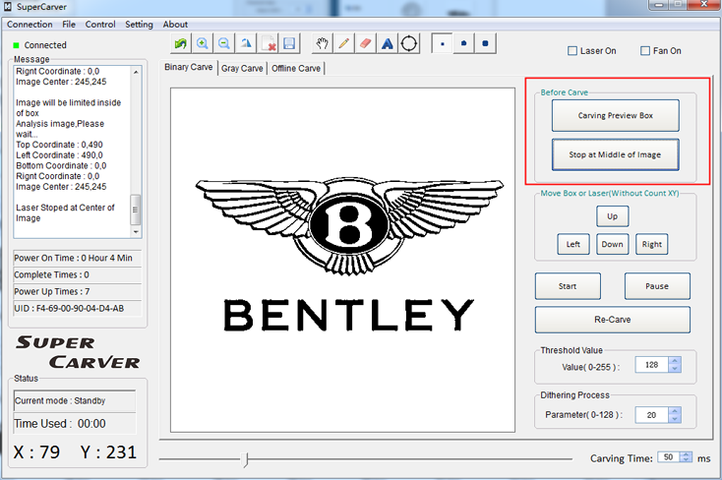Decrease Threshold Value with down arrow
722x480 pixels.
[x=675, y=369]
